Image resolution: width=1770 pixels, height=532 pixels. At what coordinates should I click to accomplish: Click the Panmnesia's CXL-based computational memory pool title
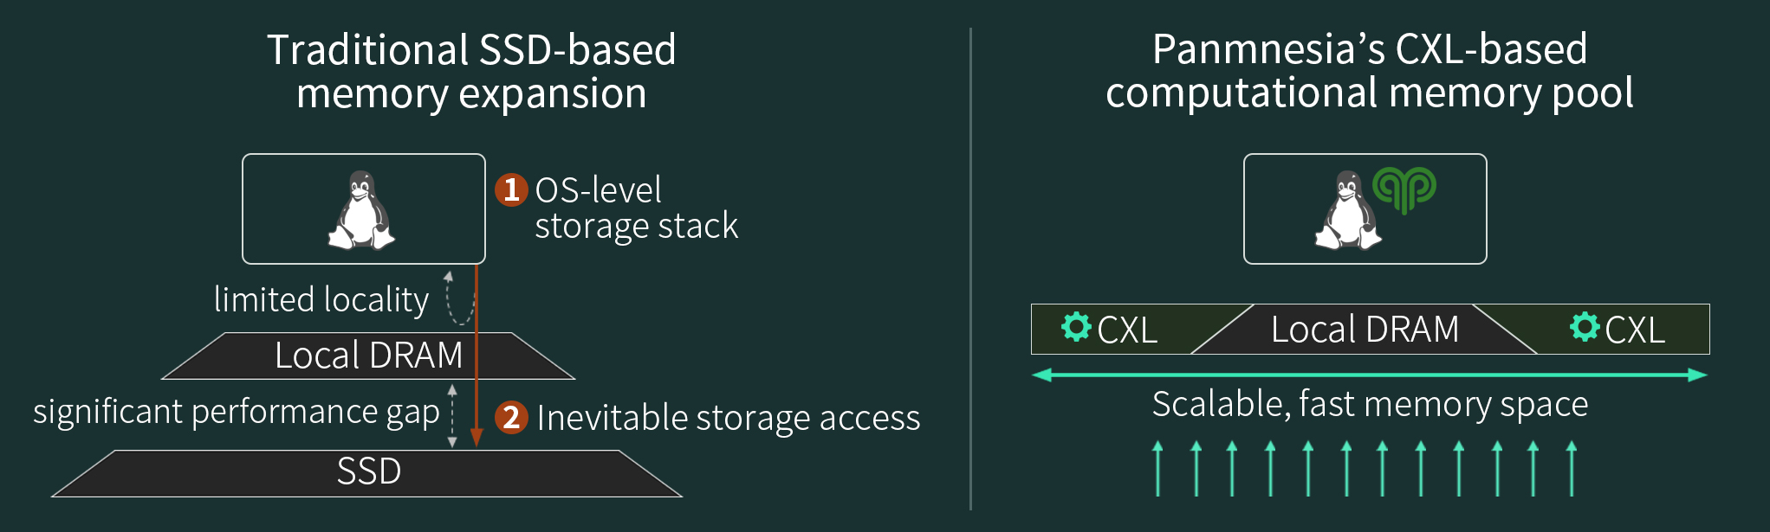1369,71
